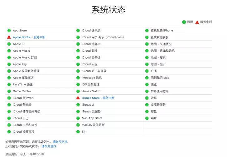
Task: Click the green dot beside Apple ID
Action: [x=9, y=44]
